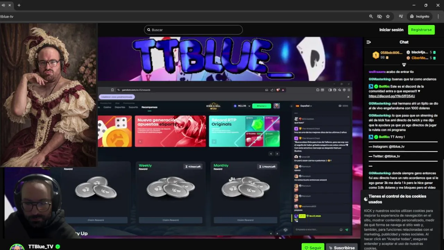Click the green send icon in Gamdom chat
This screenshot has width=444, height=250.
click(347, 230)
